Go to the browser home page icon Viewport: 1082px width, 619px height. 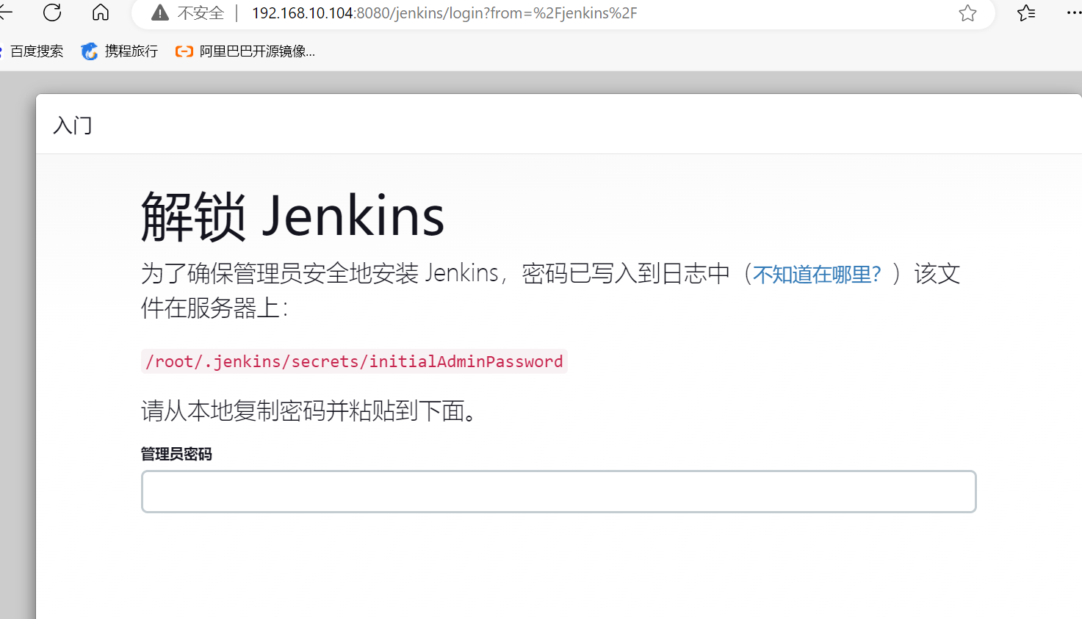tap(101, 12)
